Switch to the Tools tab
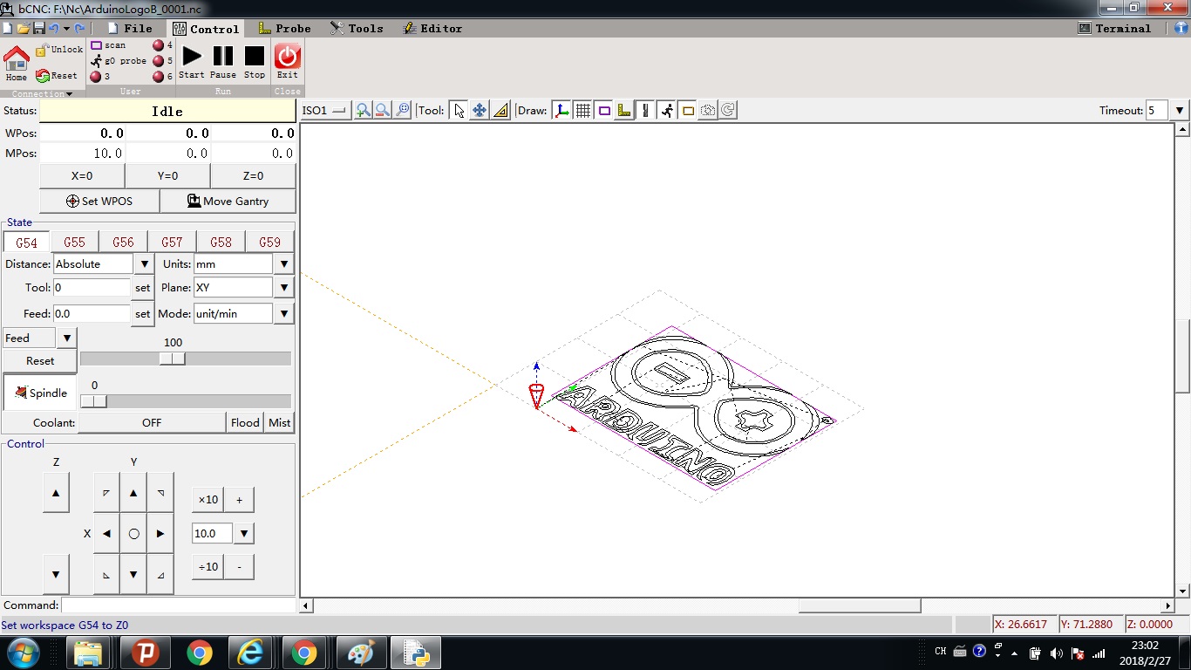This screenshot has width=1191, height=670. (357, 29)
